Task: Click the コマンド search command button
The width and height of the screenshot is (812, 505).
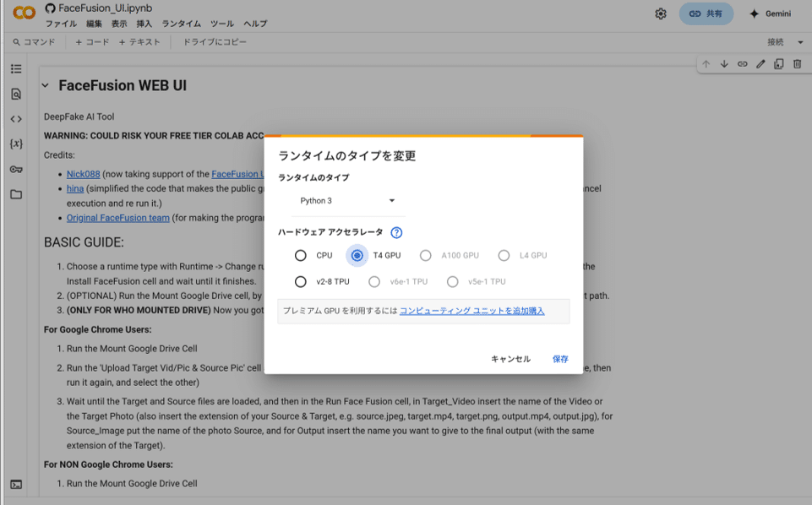Action: click(34, 42)
